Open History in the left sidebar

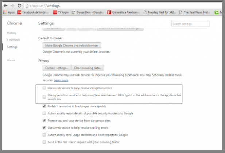pyautogui.click(x=11, y=33)
